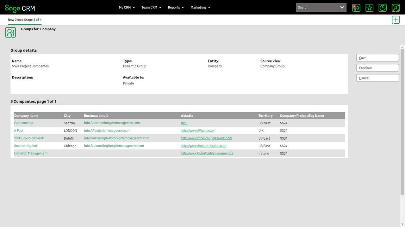Expand the search options arrow
This screenshot has height=227, width=405.
[342, 8]
